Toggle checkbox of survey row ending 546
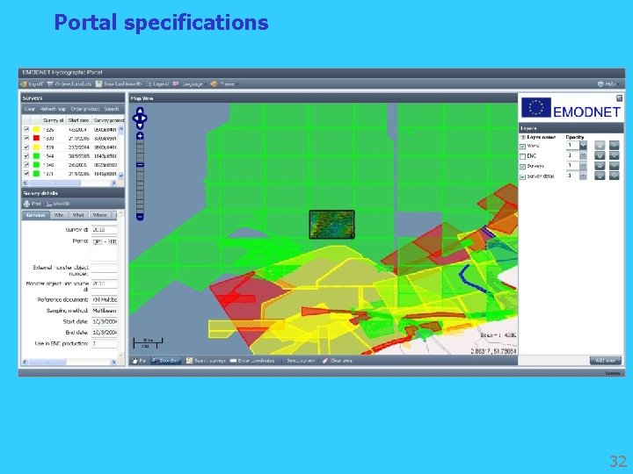Viewport: 633px width, 474px height. click(26, 165)
